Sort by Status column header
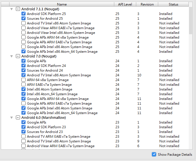The image size is (196, 161). point(173,4)
